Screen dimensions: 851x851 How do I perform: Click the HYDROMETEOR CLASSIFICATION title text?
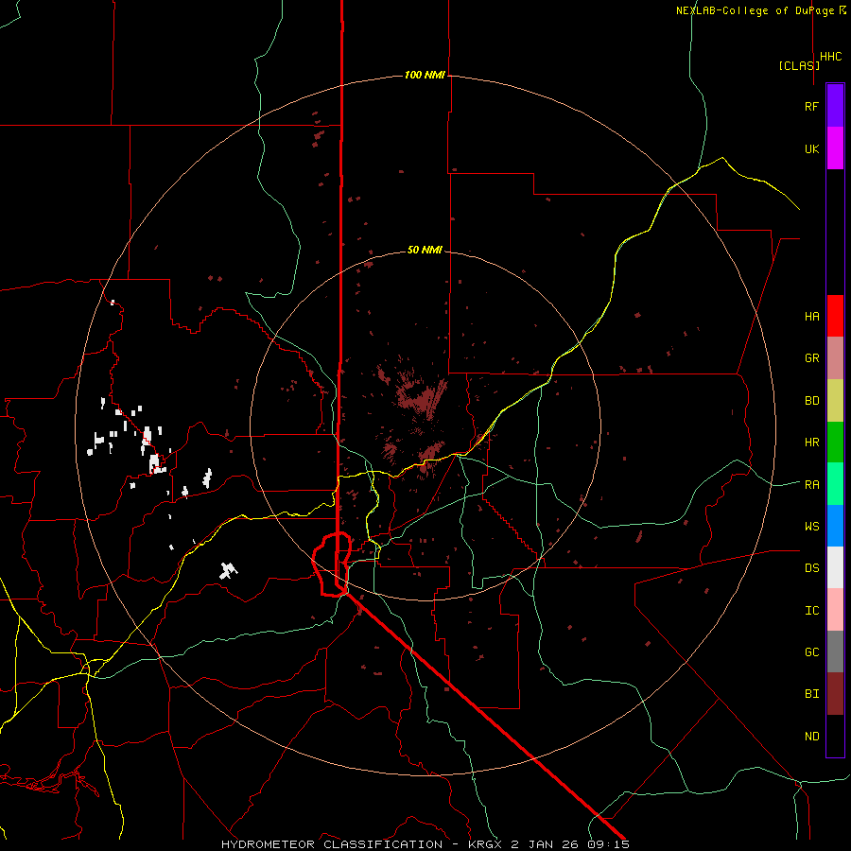[332, 844]
